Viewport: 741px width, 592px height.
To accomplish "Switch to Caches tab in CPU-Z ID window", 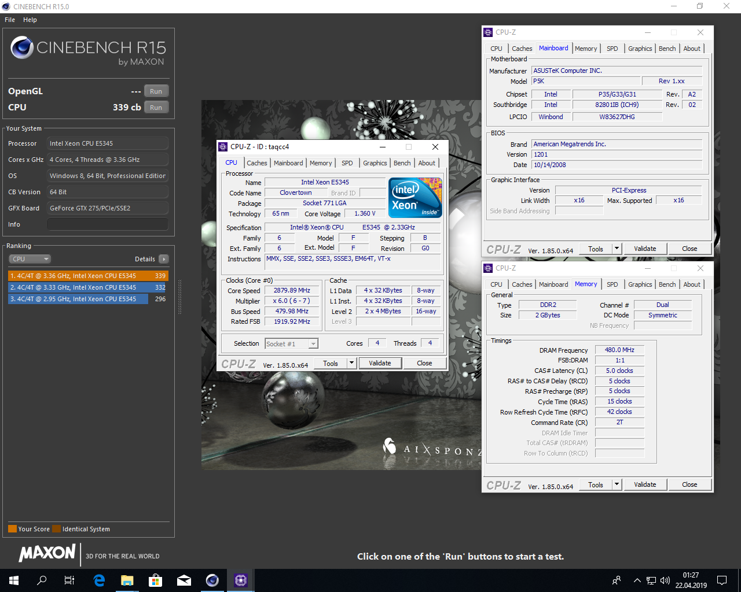I will point(257,163).
